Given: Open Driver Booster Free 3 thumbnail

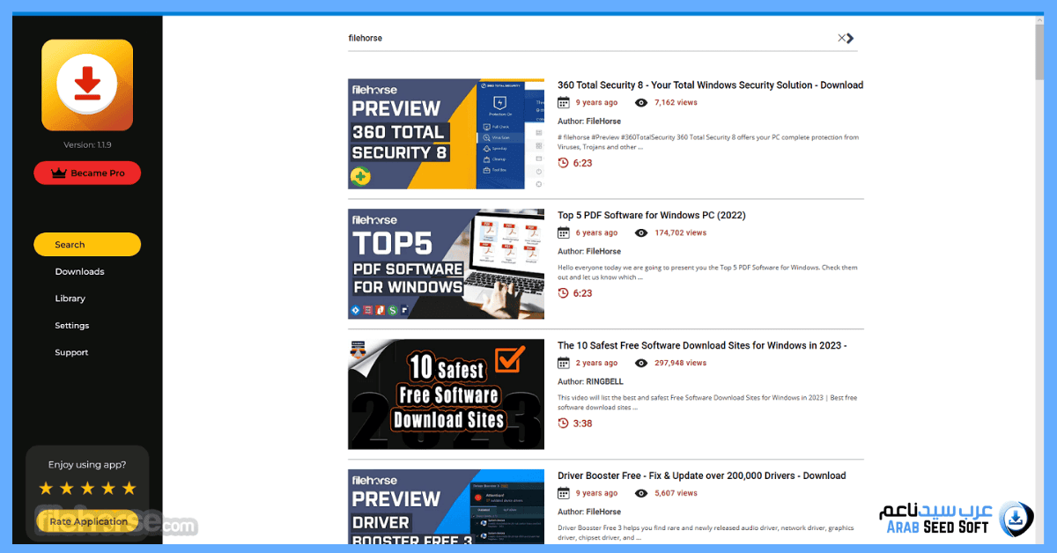Looking at the screenshot, I should (x=446, y=506).
